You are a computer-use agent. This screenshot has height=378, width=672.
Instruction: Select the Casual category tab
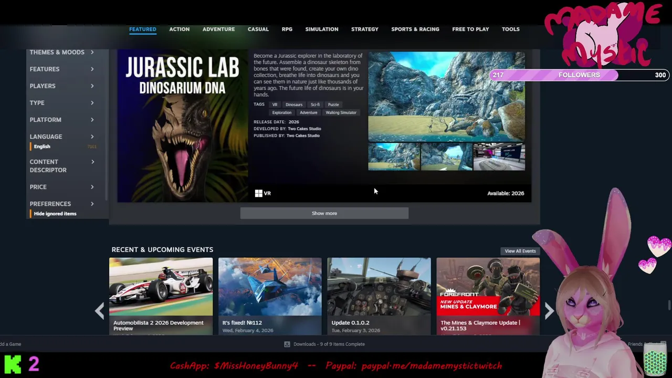click(x=258, y=29)
